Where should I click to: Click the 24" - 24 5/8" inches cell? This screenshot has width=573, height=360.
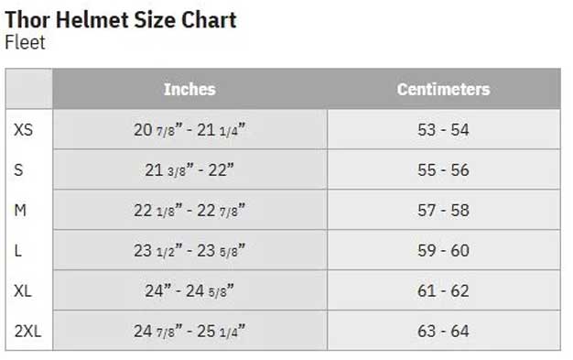190,290
